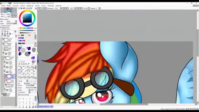The width and height of the screenshot is (199, 112).
Task: Open the Selection menu
Action: [x=30, y=6]
